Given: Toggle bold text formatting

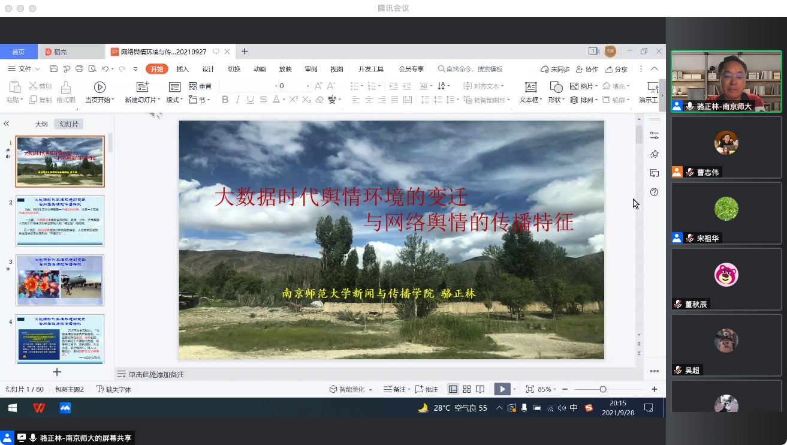Looking at the screenshot, I should pyautogui.click(x=225, y=100).
